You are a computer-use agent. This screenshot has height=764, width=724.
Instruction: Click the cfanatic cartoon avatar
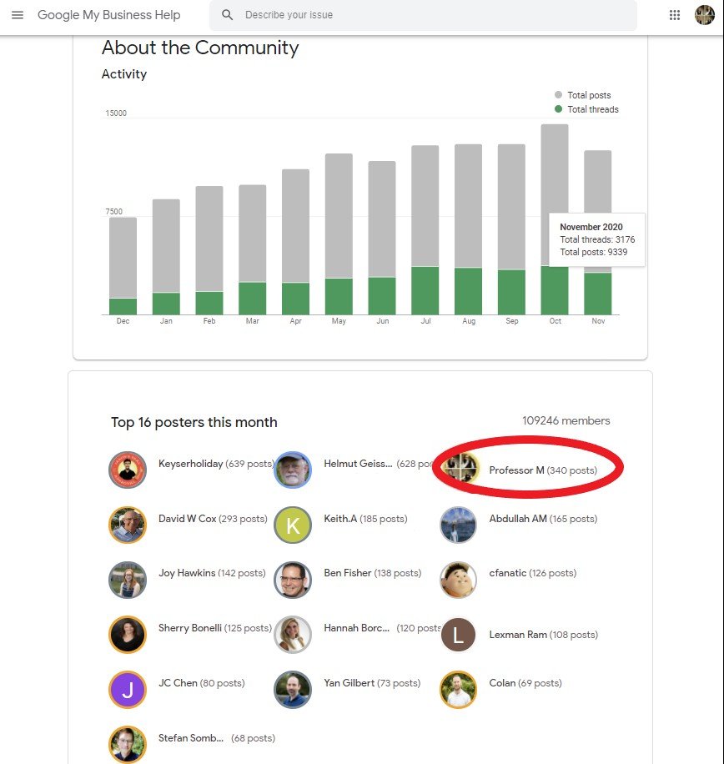coord(458,580)
